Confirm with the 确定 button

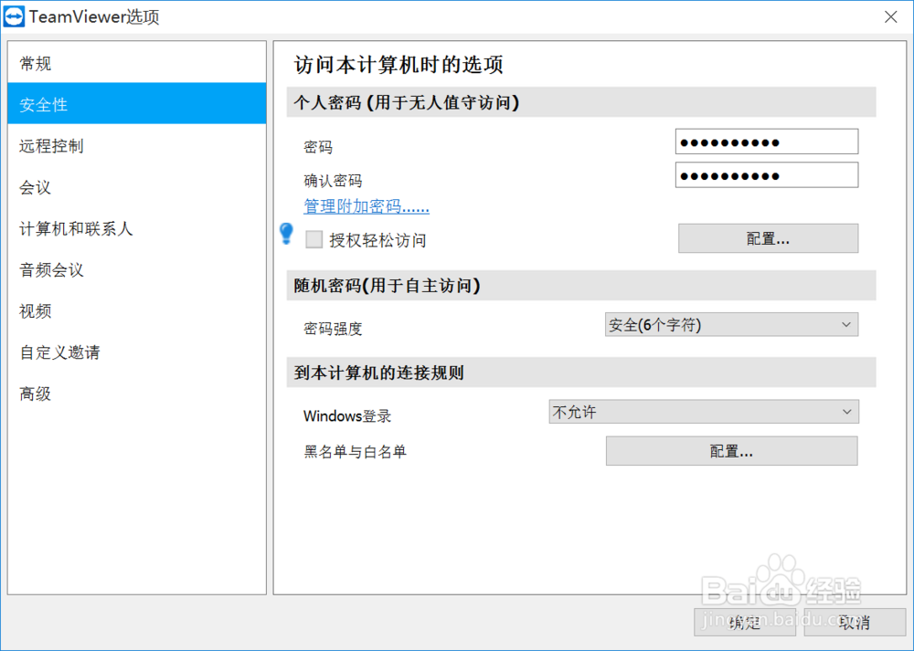pos(744,623)
